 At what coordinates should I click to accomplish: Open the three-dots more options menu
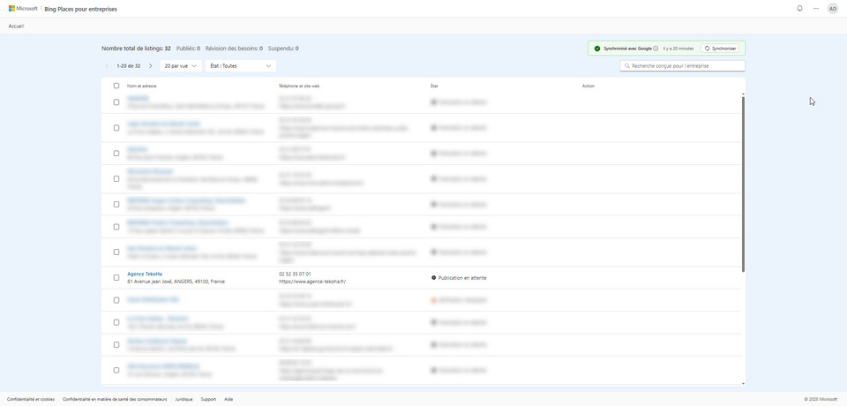pyautogui.click(x=816, y=8)
